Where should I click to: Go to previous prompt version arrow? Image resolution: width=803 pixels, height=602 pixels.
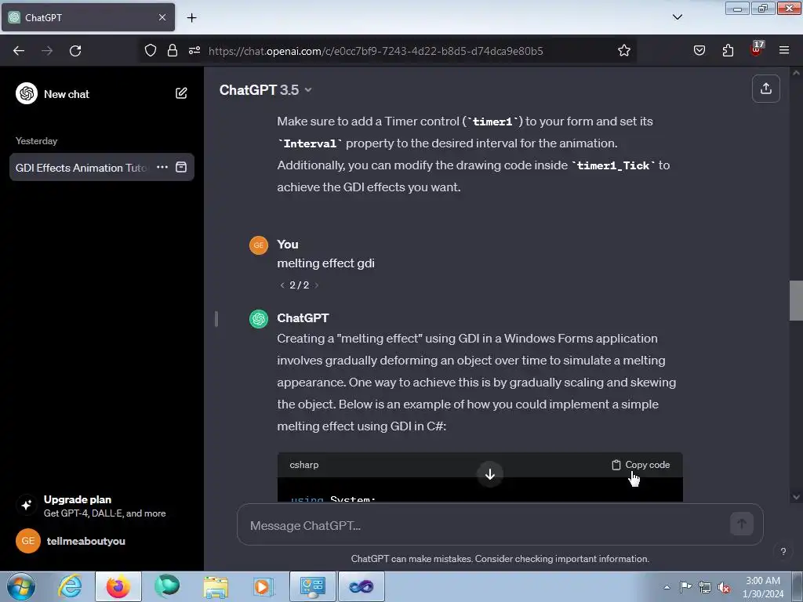(x=282, y=285)
